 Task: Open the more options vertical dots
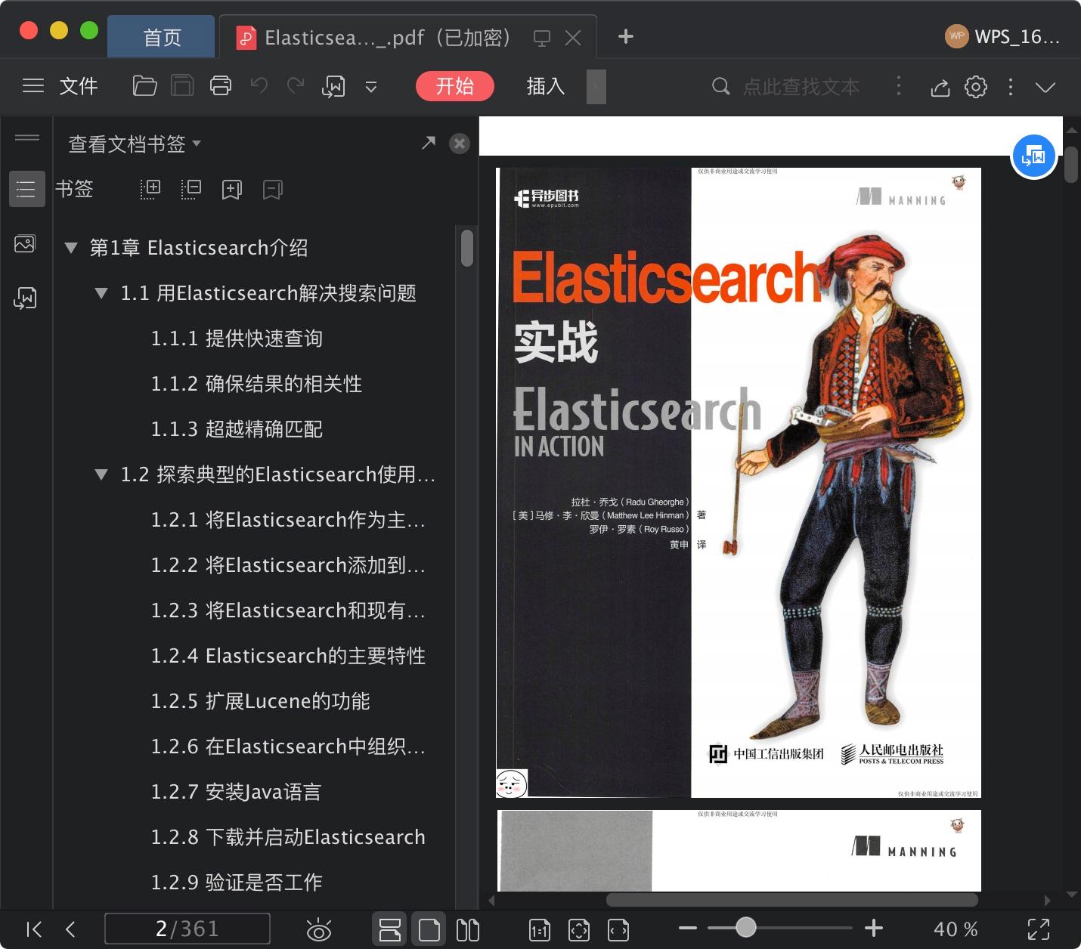[1011, 87]
